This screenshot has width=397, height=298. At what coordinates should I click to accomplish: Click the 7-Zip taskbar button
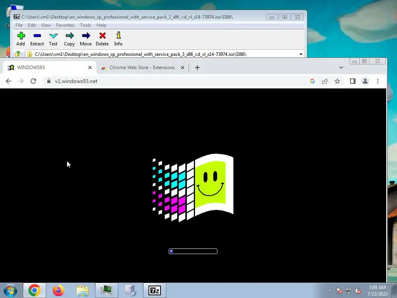coord(155,290)
